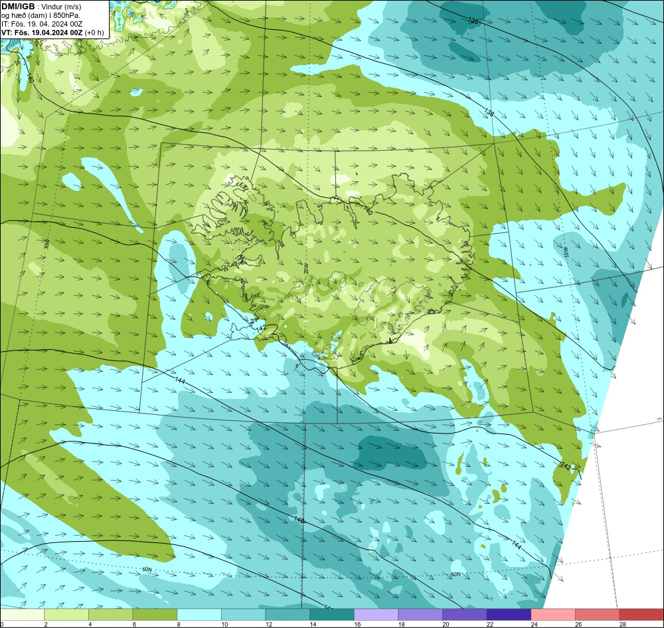This screenshot has height=628, width=664.
Task: Select the light pink 24–26 m/s legend swatch
Action: click(553, 615)
